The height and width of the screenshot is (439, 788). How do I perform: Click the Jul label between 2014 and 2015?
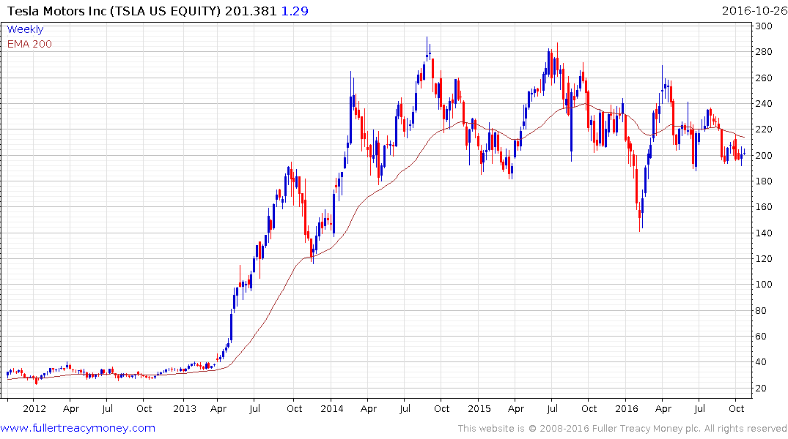click(405, 408)
